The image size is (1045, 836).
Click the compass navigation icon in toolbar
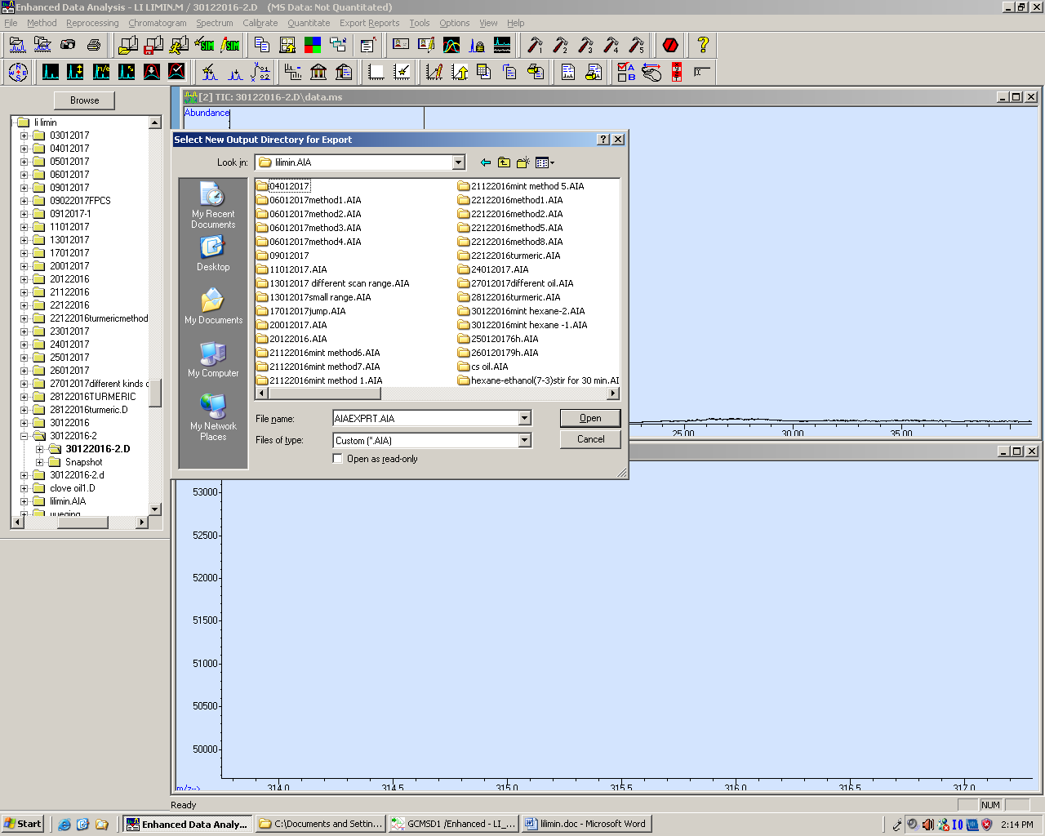click(x=18, y=73)
